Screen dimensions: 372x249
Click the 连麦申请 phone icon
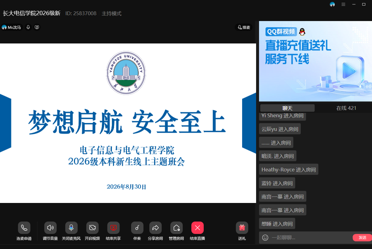pyautogui.click(x=24, y=228)
